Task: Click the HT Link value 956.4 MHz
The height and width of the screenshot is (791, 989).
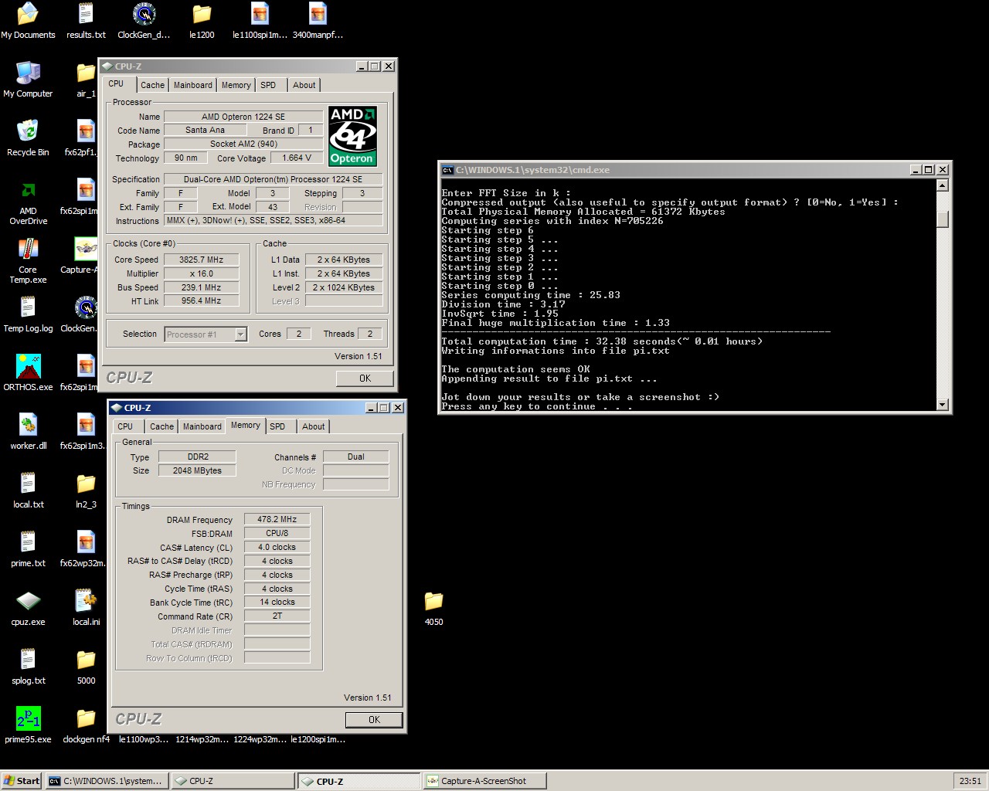Action: (x=201, y=302)
